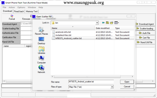The image size is (157, 98).
Task: Sort files by the Type column
Action: (124, 28)
